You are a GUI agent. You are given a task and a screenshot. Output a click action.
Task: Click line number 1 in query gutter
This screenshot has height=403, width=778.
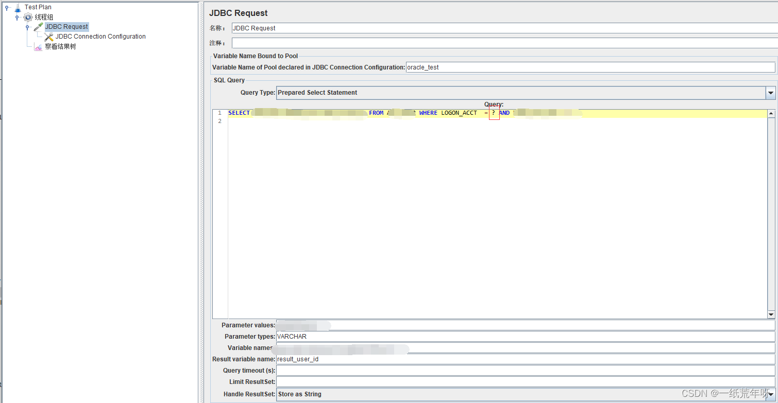[220, 113]
